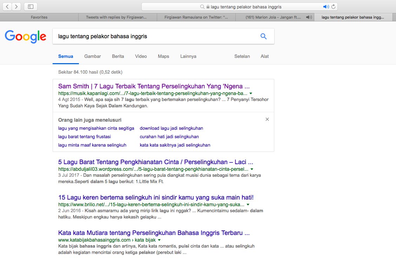This screenshot has width=396, height=269.
Task: Open dropdown arrow beside kapanlagi.com URL
Action: tap(251, 93)
